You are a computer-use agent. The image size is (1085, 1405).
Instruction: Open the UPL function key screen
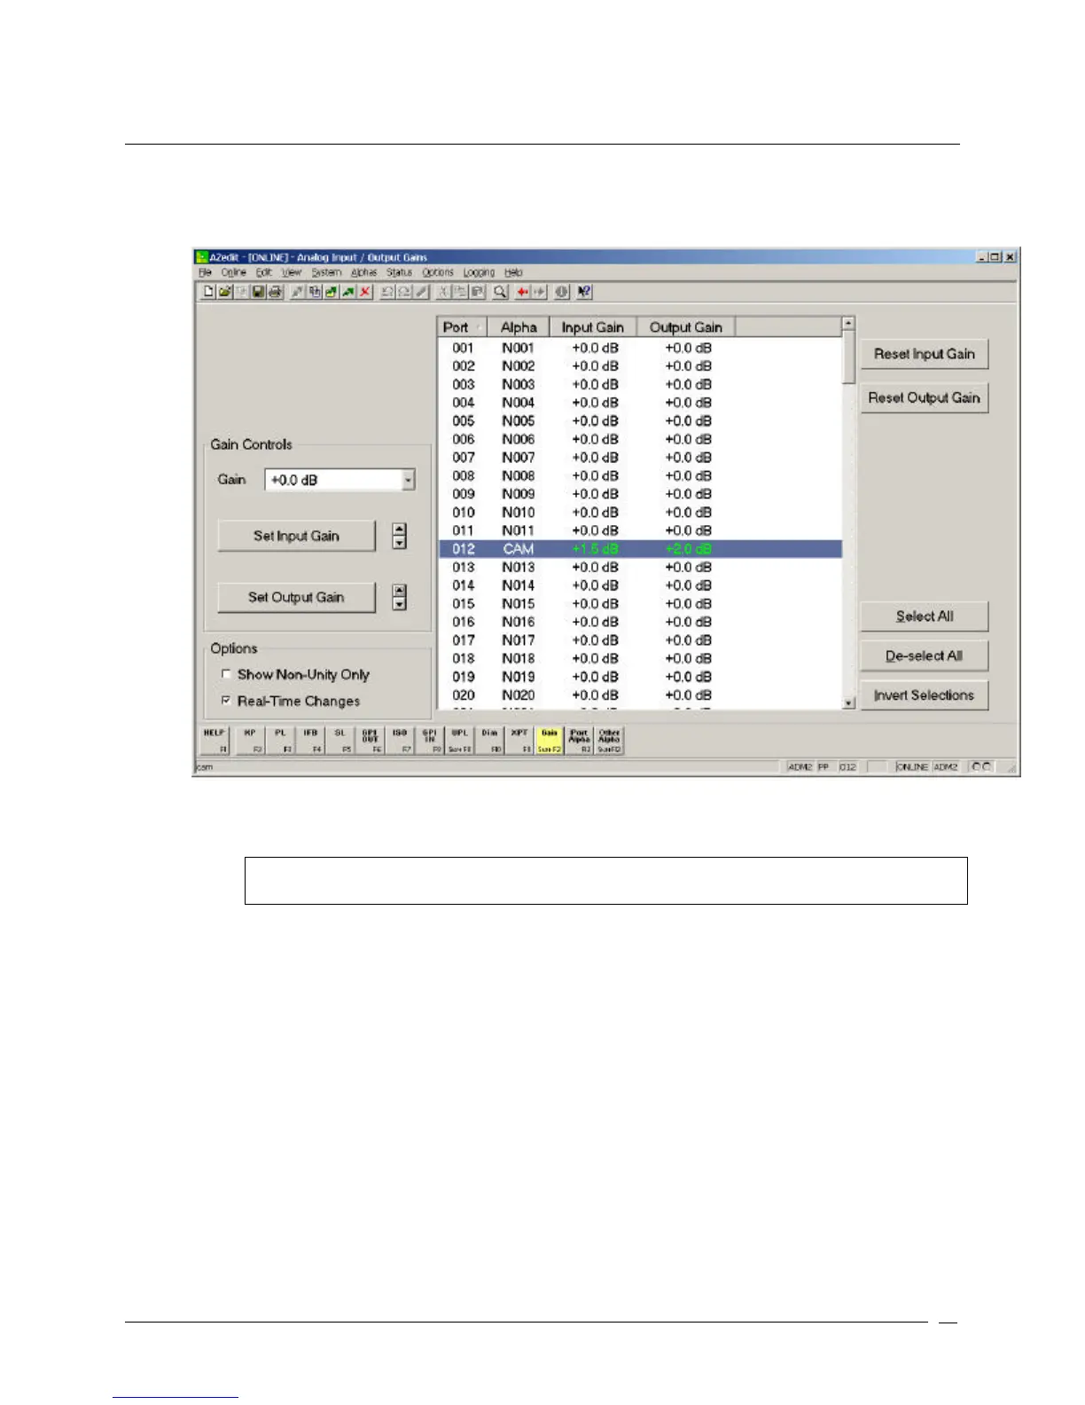pyautogui.click(x=460, y=741)
